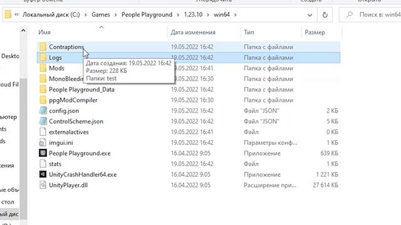
Task: Select UnityPlayer.dll file name
Action: click(68, 185)
